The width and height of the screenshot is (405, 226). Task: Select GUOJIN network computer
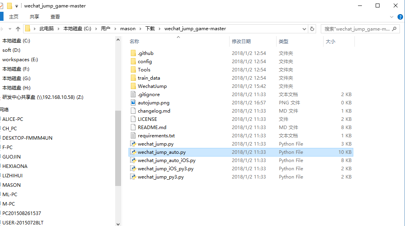(x=11, y=157)
